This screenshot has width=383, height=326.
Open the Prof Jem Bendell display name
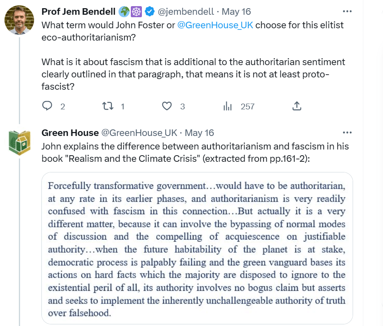(x=79, y=12)
